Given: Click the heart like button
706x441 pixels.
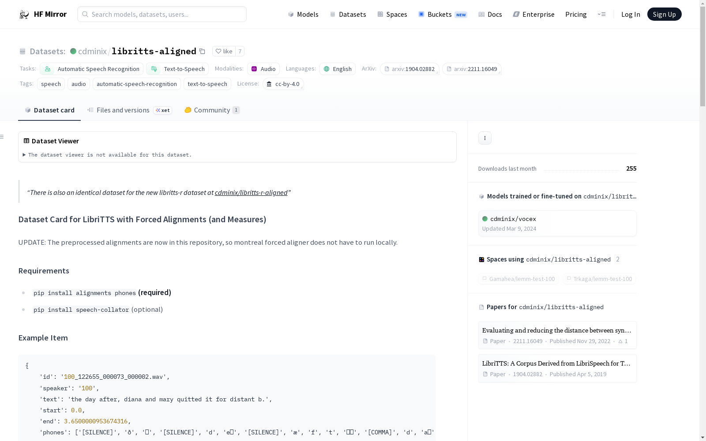Looking at the screenshot, I should [x=224, y=51].
